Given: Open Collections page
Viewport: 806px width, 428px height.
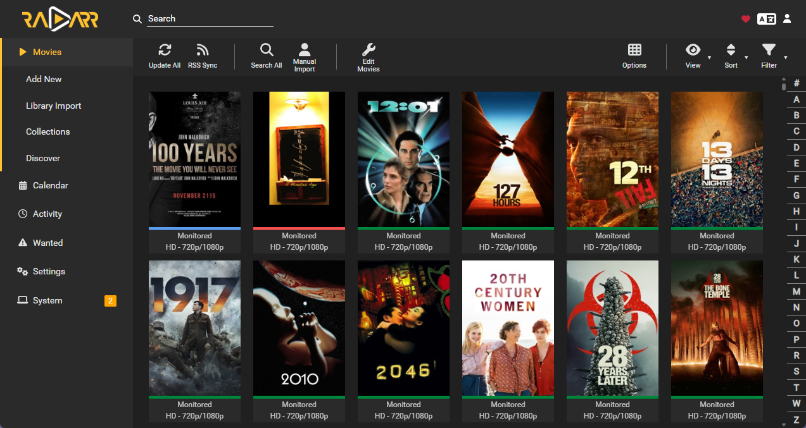Looking at the screenshot, I should [x=66, y=131].
